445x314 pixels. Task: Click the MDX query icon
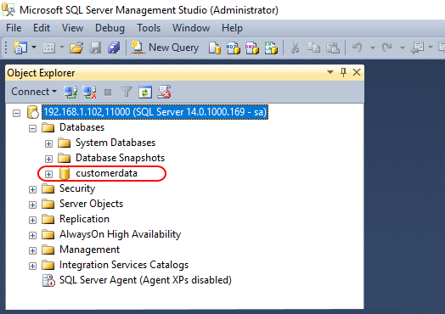click(234, 48)
